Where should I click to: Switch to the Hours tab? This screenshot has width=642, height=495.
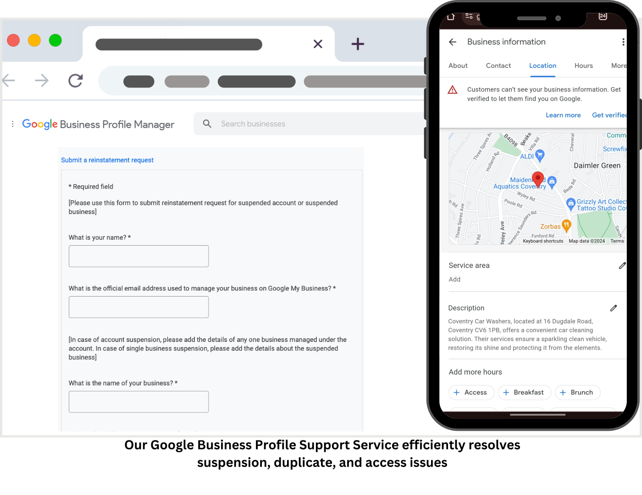click(x=583, y=66)
